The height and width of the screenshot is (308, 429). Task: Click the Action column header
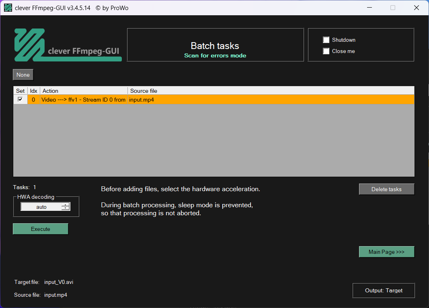[84, 91]
